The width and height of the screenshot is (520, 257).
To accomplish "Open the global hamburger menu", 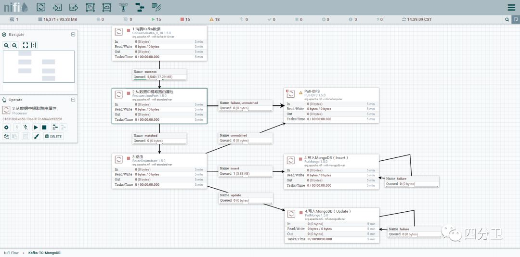I will 511,7.
